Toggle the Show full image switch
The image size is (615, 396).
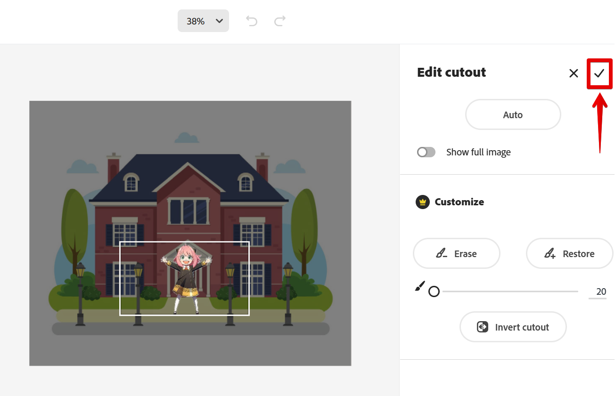426,152
